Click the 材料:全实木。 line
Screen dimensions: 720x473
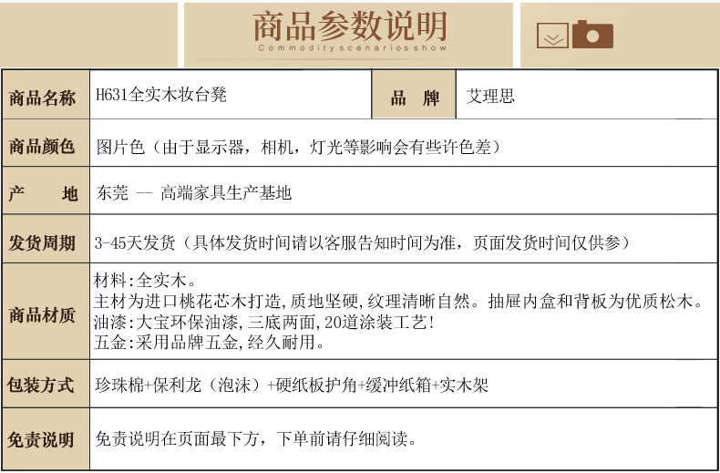145,280
